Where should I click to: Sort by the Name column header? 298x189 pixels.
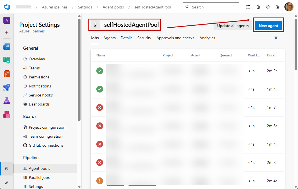pyautogui.click(x=101, y=55)
